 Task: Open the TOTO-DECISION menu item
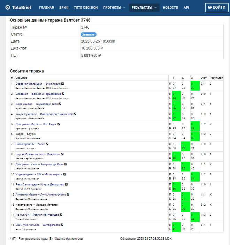[x=86, y=7]
